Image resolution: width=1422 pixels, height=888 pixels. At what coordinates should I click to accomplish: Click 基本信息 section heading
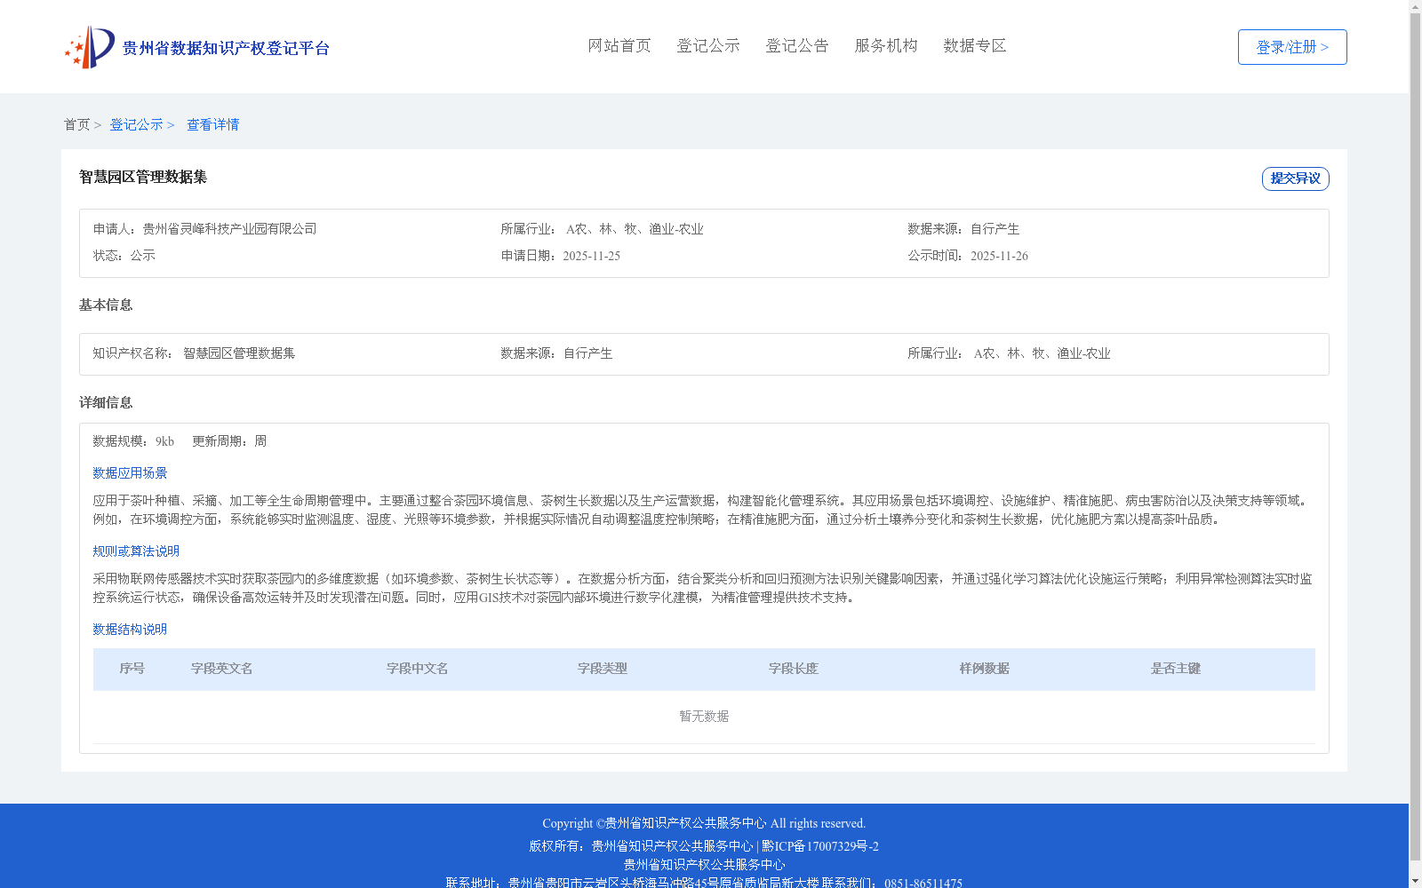click(x=106, y=305)
